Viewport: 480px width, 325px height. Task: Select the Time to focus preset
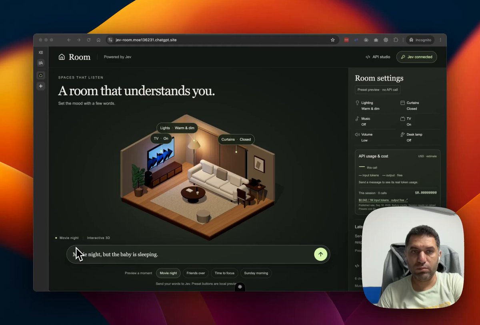click(x=224, y=273)
